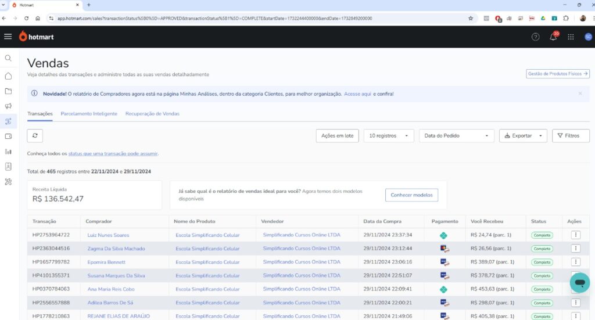Open status que uma transação pode assumir link

click(x=113, y=153)
